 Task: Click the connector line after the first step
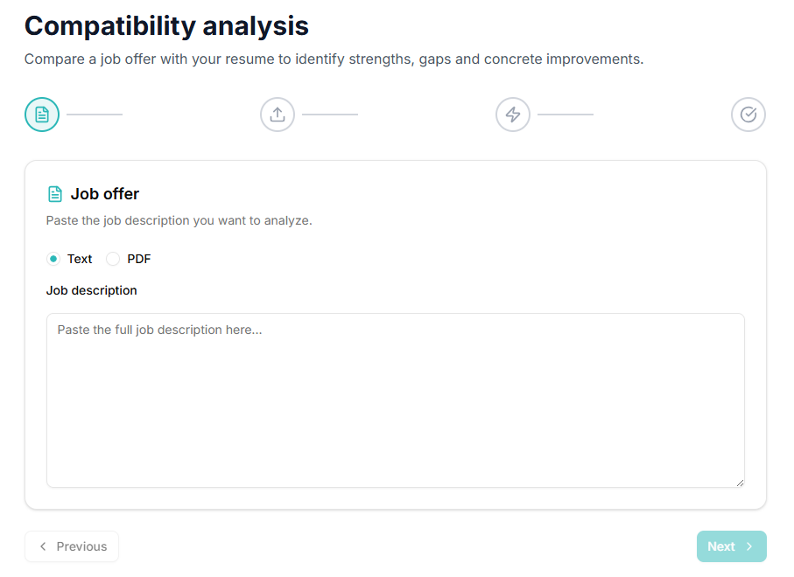click(x=95, y=115)
